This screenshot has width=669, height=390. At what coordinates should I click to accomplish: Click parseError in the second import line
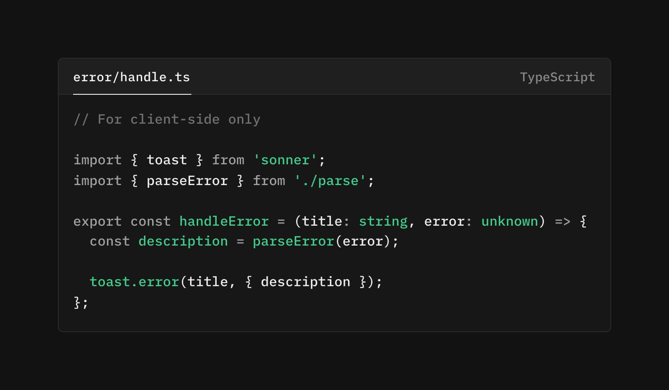pos(187,181)
